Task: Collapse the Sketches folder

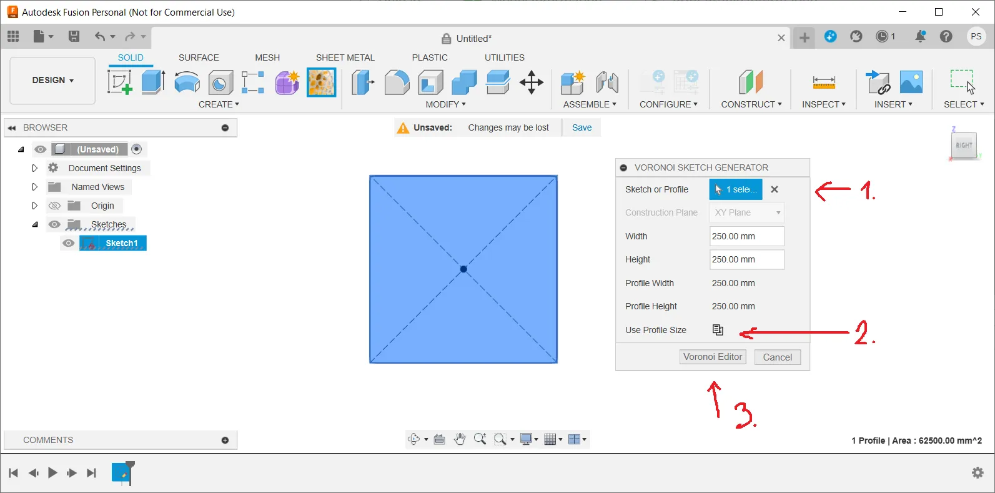Action: (35, 224)
